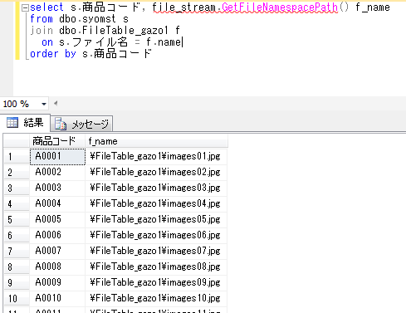Image resolution: width=406 pixels, height=313 pixels.
Task: Collapse the select query outline block
Action: point(25,7)
